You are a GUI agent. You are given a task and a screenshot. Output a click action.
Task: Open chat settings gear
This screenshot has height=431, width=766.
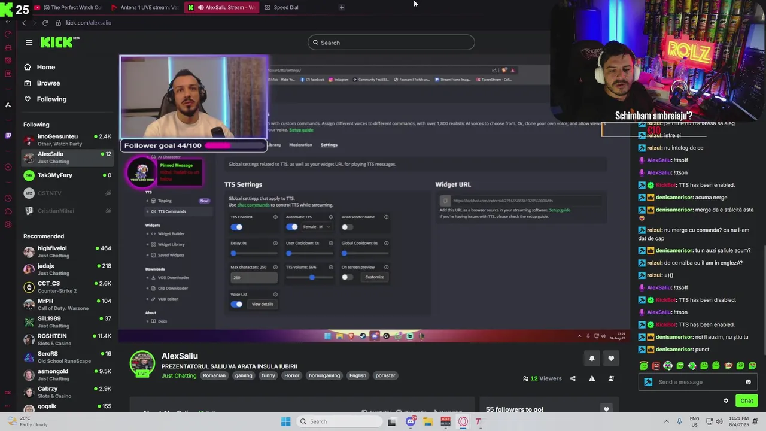(726, 400)
